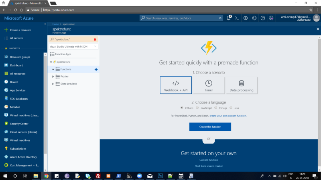The width and height of the screenshot is (321, 180).
Task: Open File Explorer from taskbar
Action: [36, 176]
